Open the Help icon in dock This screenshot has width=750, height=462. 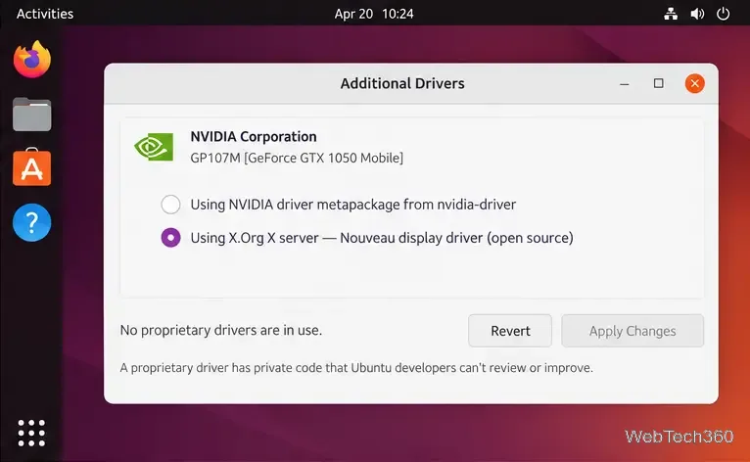32,222
